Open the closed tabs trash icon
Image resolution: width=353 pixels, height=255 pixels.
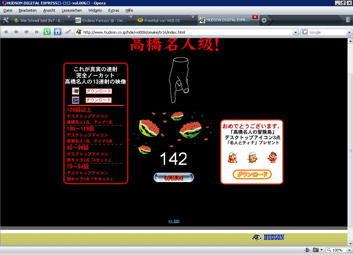click(x=348, y=20)
